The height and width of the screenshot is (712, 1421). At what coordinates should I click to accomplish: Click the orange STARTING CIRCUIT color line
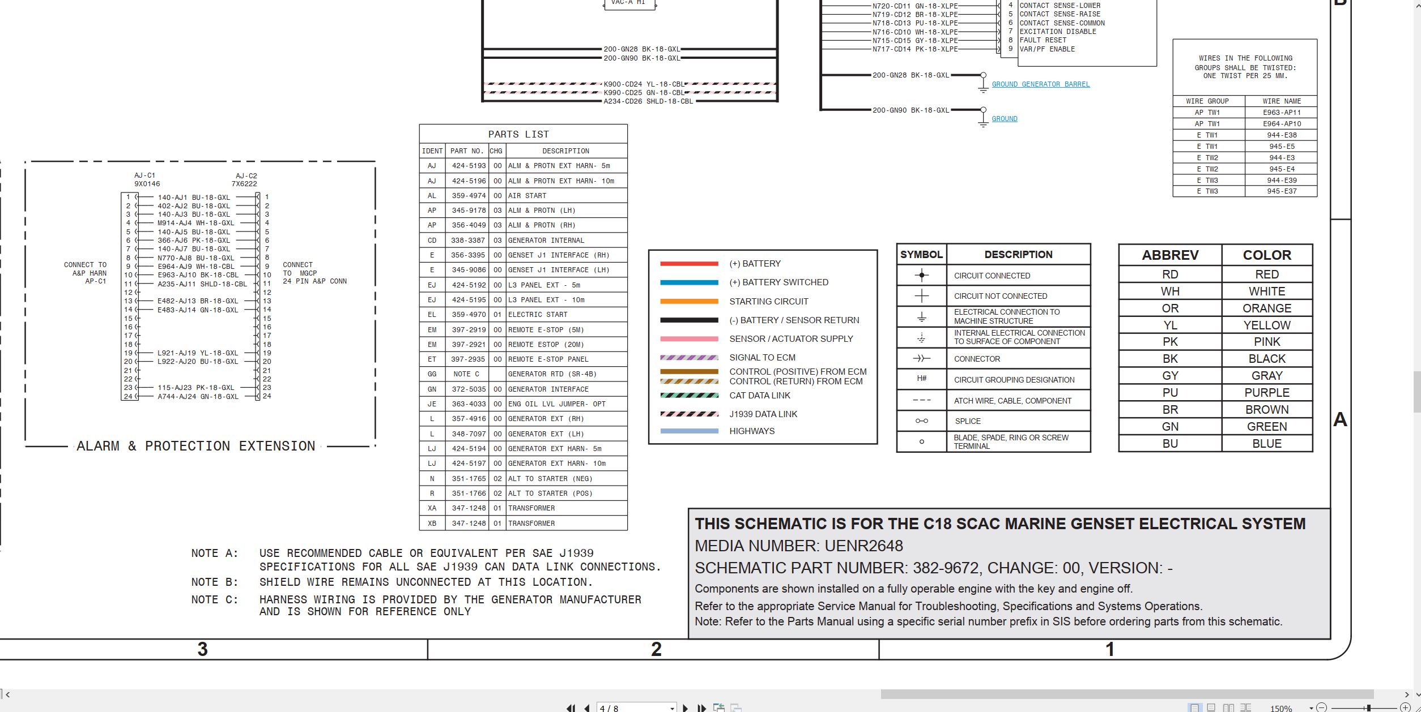click(689, 302)
